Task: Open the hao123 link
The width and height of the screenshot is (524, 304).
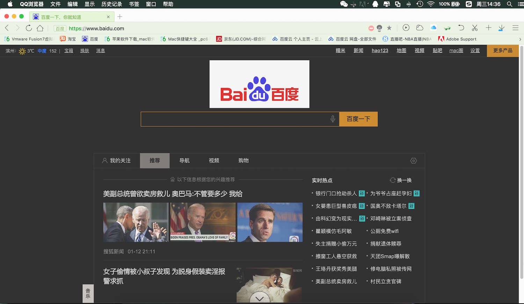Action: click(380, 51)
